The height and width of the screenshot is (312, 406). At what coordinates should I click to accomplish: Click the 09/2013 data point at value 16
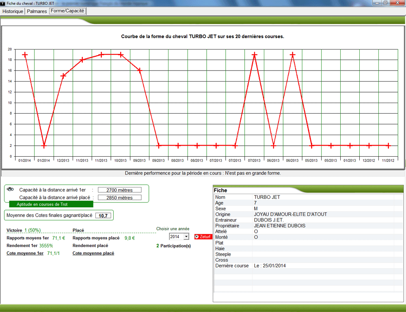coord(140,70)
